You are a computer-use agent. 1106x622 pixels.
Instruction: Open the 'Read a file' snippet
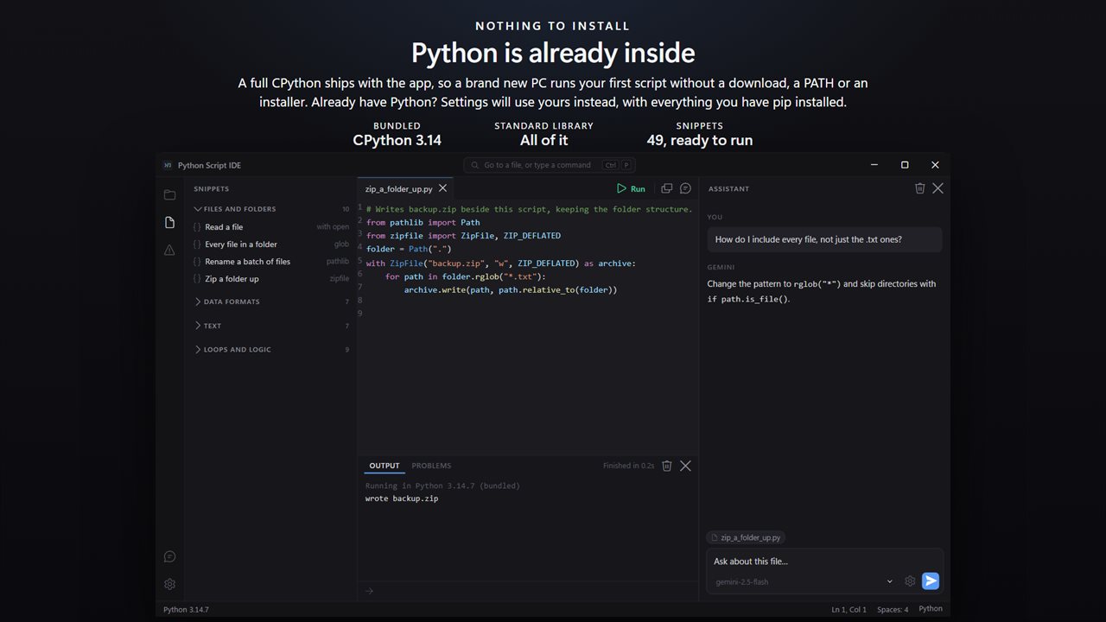271,227
